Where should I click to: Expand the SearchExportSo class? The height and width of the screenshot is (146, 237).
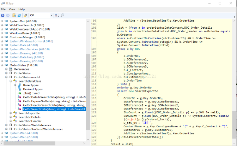pyautogui.click(x=11, y=113)
